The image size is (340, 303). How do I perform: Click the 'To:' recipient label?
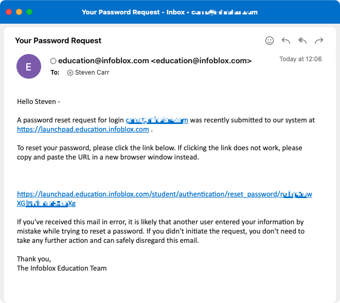point(55,73)
